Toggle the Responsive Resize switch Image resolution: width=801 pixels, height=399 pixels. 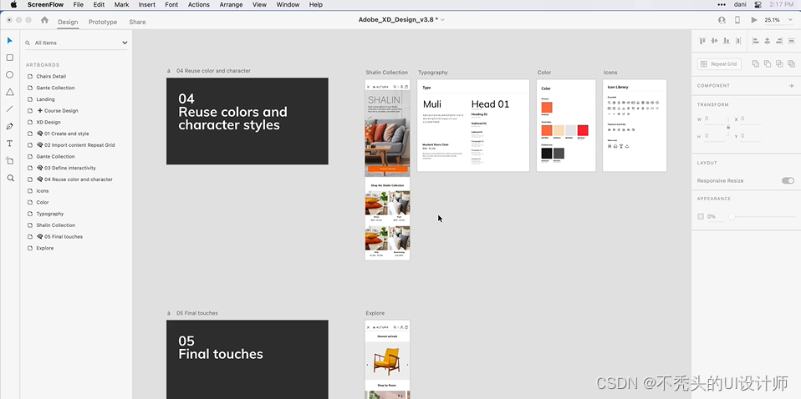tap(788, 180)
